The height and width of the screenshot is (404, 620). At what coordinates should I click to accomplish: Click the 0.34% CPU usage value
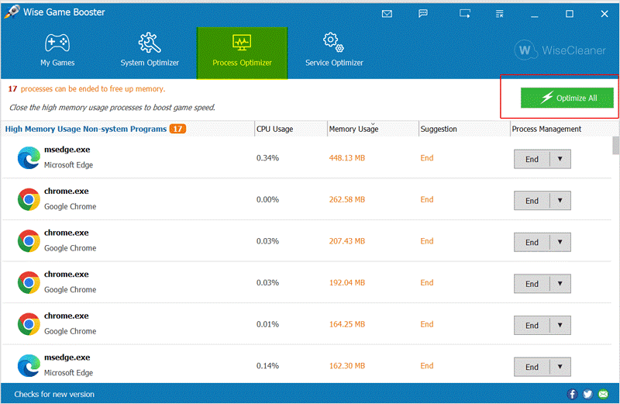coord(267,158)
